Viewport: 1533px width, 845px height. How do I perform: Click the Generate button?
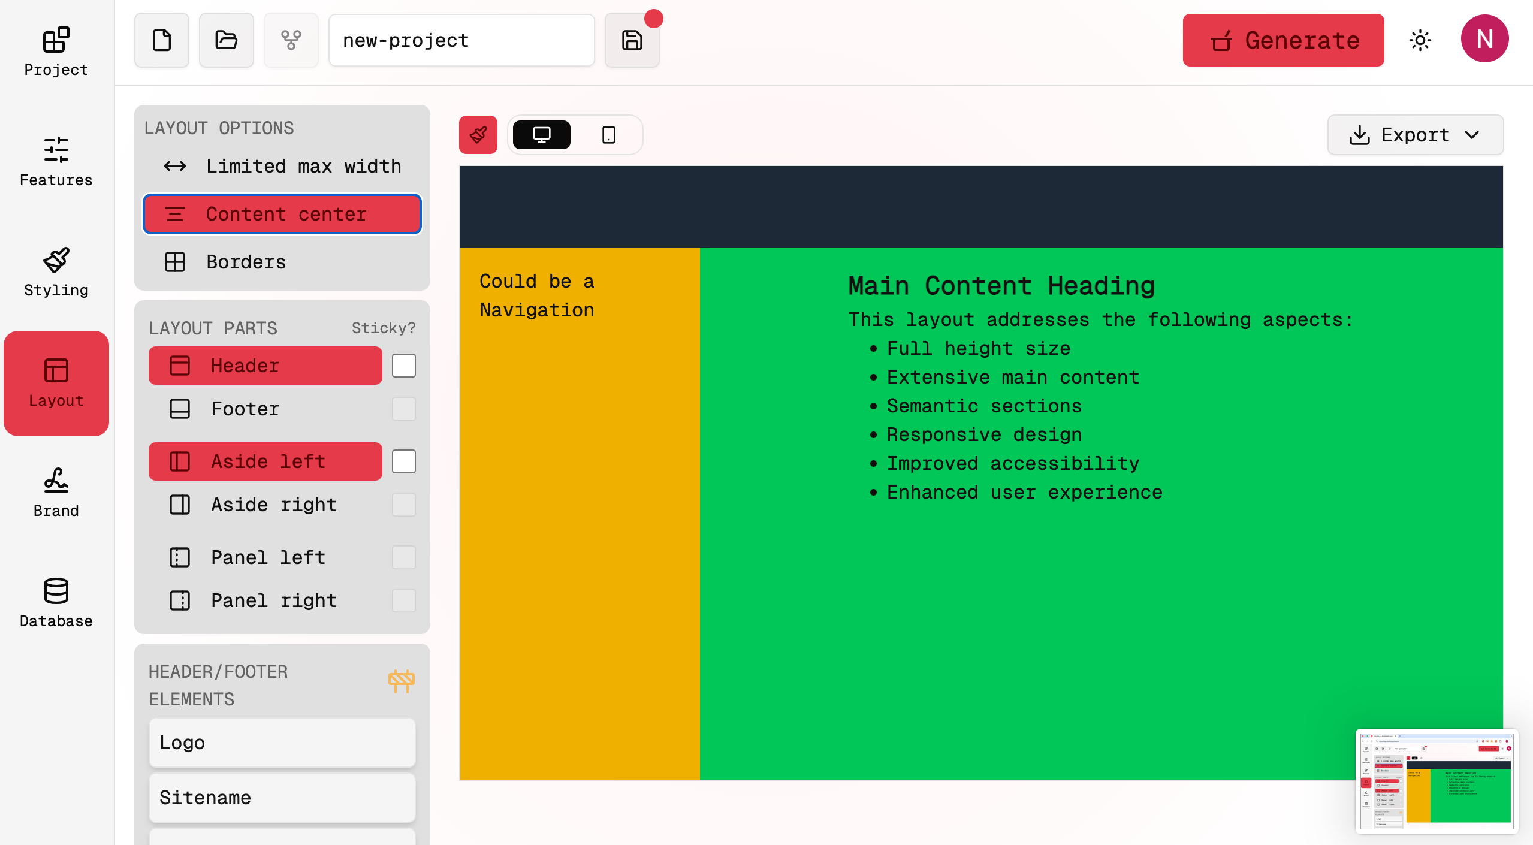point(1282,40)
